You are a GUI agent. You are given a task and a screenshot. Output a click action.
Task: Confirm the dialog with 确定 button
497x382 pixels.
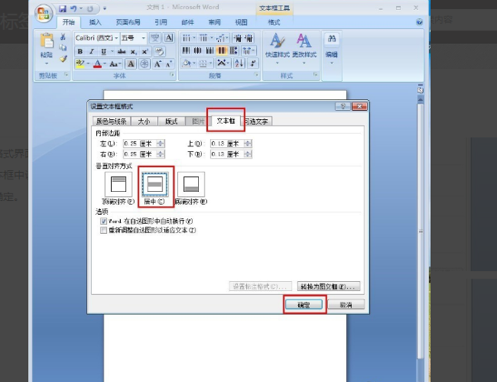coord(304,305)
